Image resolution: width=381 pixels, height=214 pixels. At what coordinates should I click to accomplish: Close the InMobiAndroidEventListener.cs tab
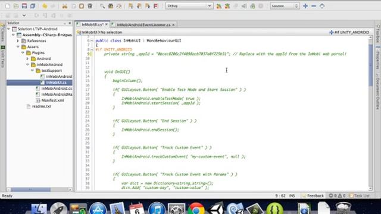pyautogui.click(x=173, y=25)
